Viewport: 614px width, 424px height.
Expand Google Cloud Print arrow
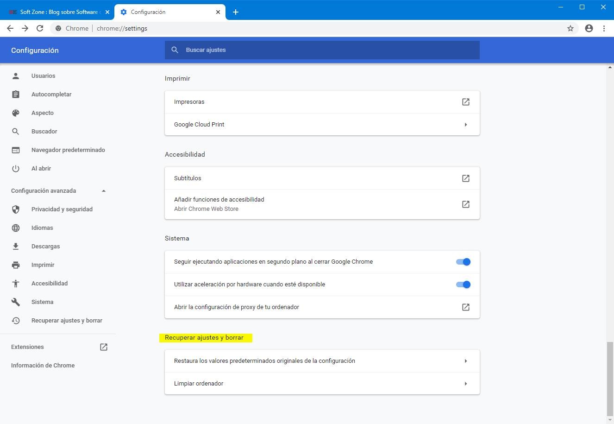[466, 125]
